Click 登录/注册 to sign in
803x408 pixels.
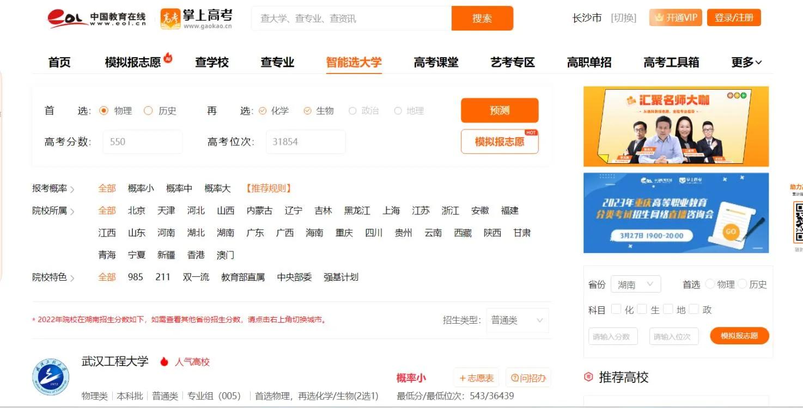(x=733, y=17)
